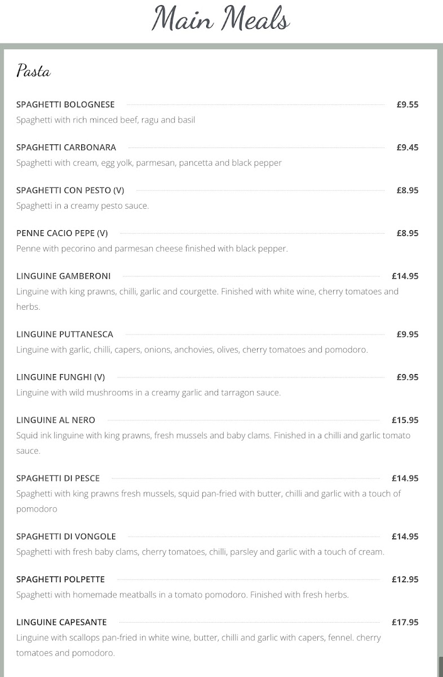Click the Spaghetti Polpette dish name
The height and width of the screenshot is (677, 443).
coord(60,579)
